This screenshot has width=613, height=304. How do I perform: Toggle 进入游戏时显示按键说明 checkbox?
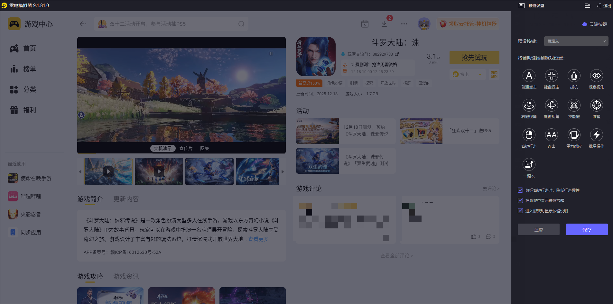(520, 211)
